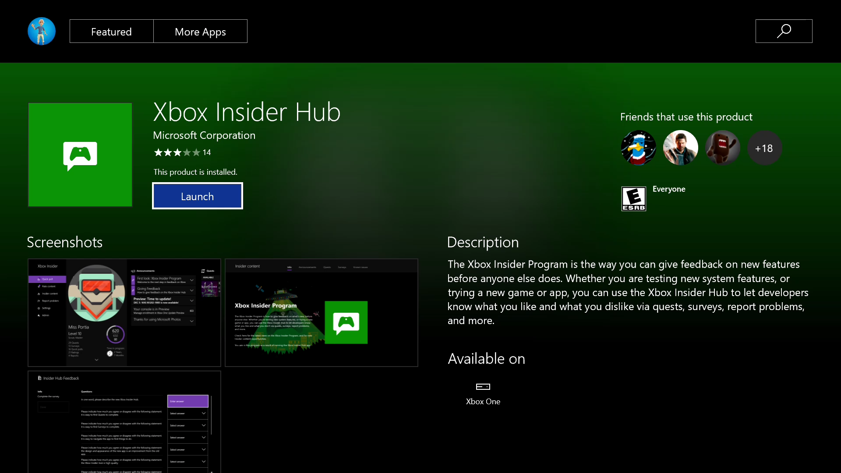This screenshot has width=841, height=473.
Task: Click the ESRB Everyone rating icon
Action: click(633, 199)
